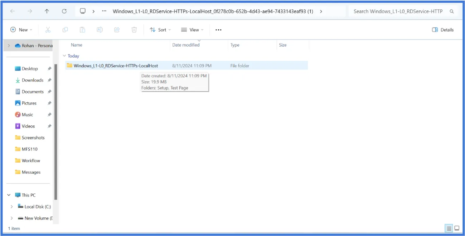The width and height of the screenshot is (465, 236).
Task: Open the See more three-dot menu
Action: pos(218,30)
